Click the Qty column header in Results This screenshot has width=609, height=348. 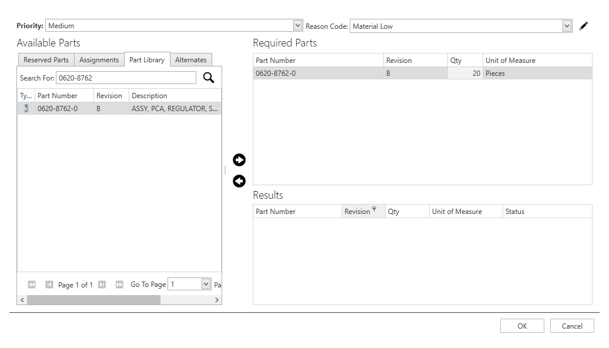click(407, 211)
